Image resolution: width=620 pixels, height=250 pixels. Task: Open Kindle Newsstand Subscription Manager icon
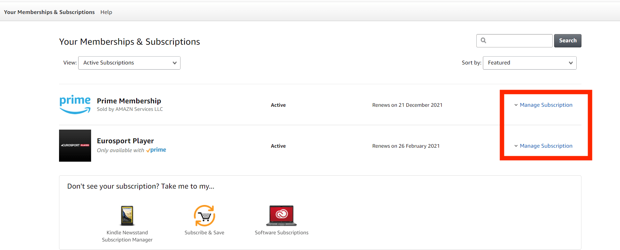tap(127, 216)
